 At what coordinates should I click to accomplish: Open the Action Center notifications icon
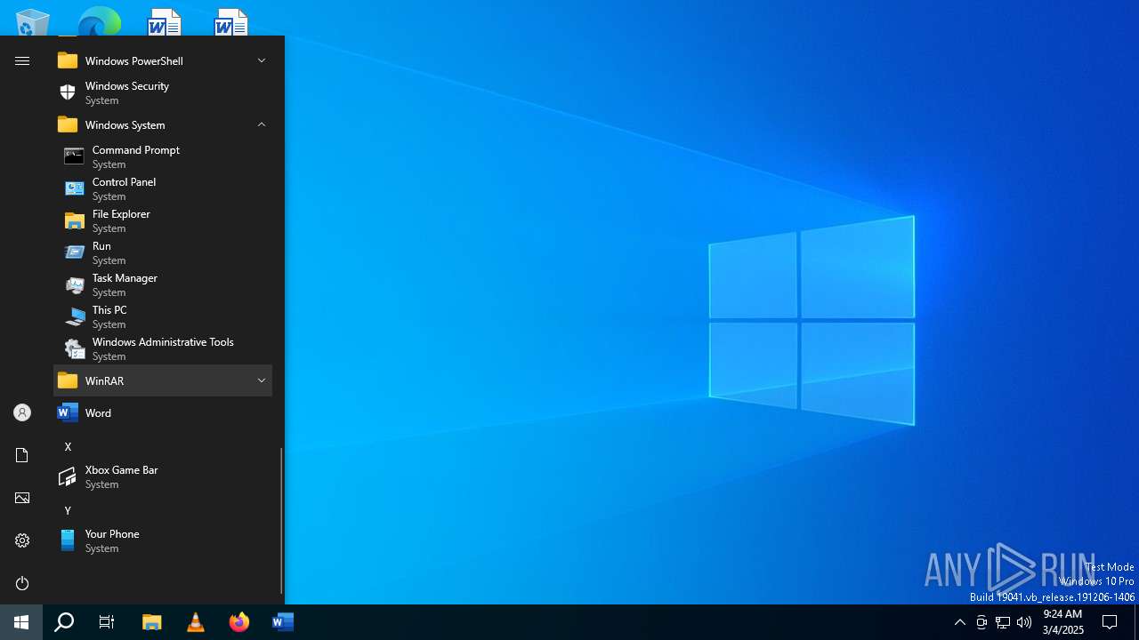[1110, 622]
